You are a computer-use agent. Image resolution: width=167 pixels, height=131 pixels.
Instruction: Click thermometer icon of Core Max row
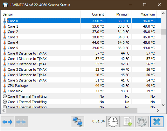click(x=4, y=91)
